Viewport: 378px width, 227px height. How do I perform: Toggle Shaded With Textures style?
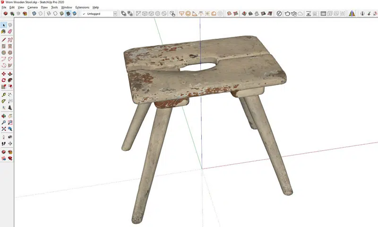[69, 14]
